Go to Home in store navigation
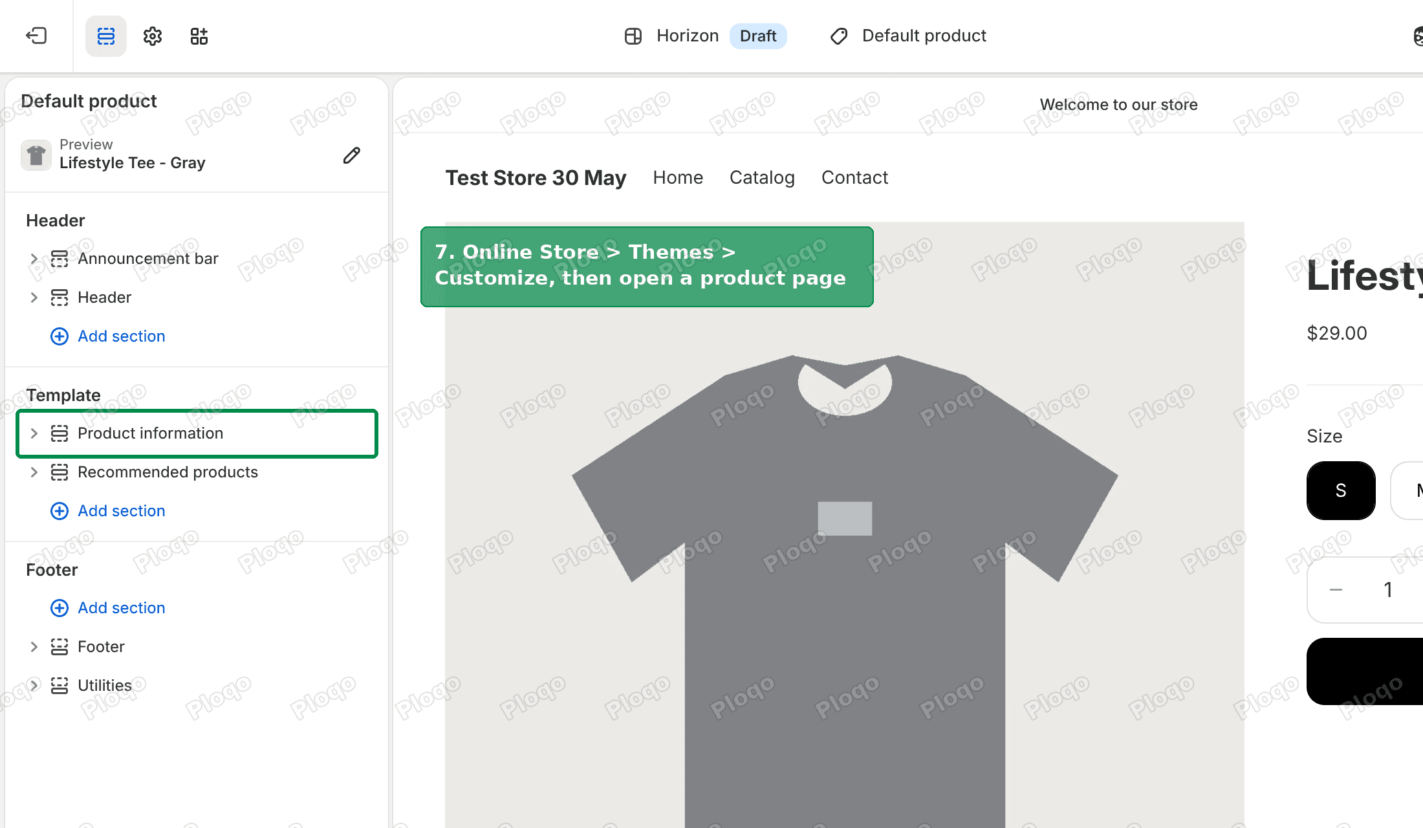The width and height of the screenshot is (1423, 828). [x=678, y=178]
